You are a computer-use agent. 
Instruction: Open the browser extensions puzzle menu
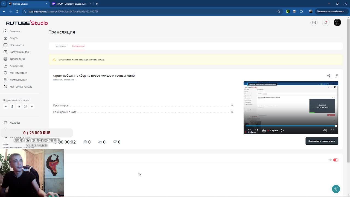(301, 11)
